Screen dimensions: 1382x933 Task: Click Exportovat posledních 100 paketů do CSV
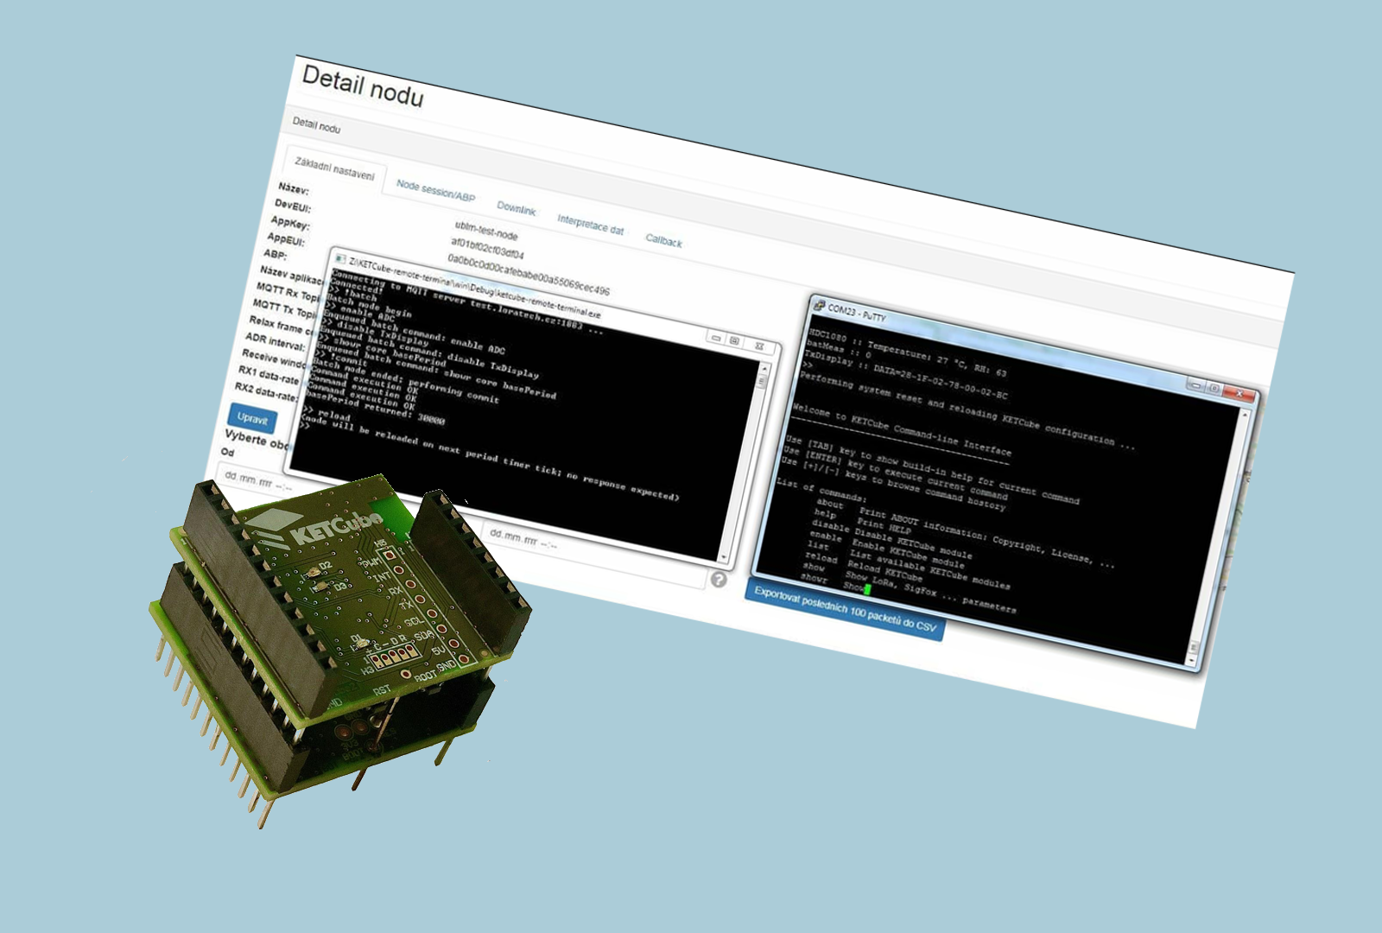tap(844, 612)
